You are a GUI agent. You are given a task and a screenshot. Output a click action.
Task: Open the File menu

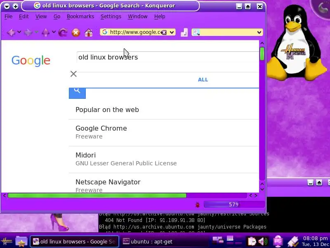tap(8, 17)
